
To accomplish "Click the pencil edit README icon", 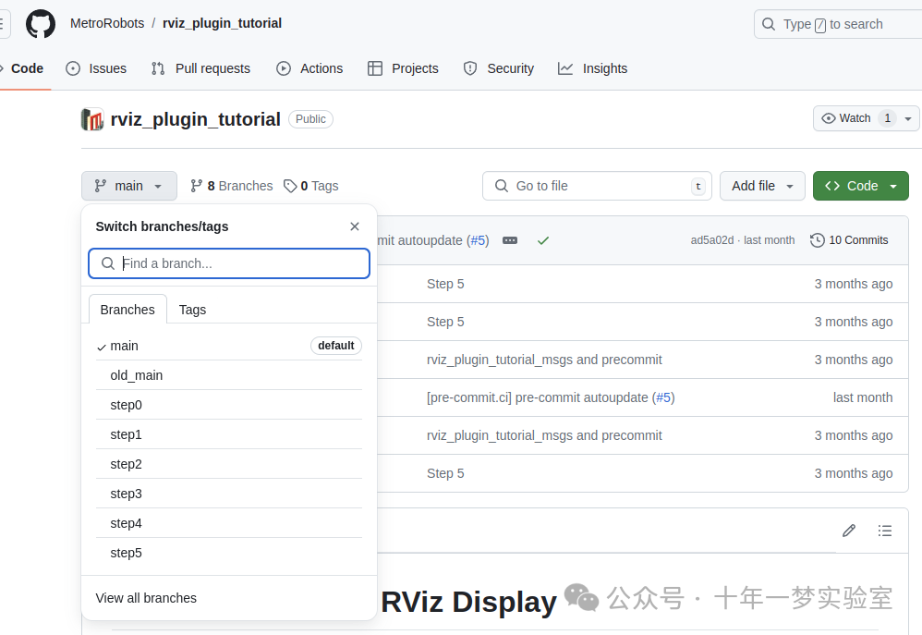I will click(848, 531).
